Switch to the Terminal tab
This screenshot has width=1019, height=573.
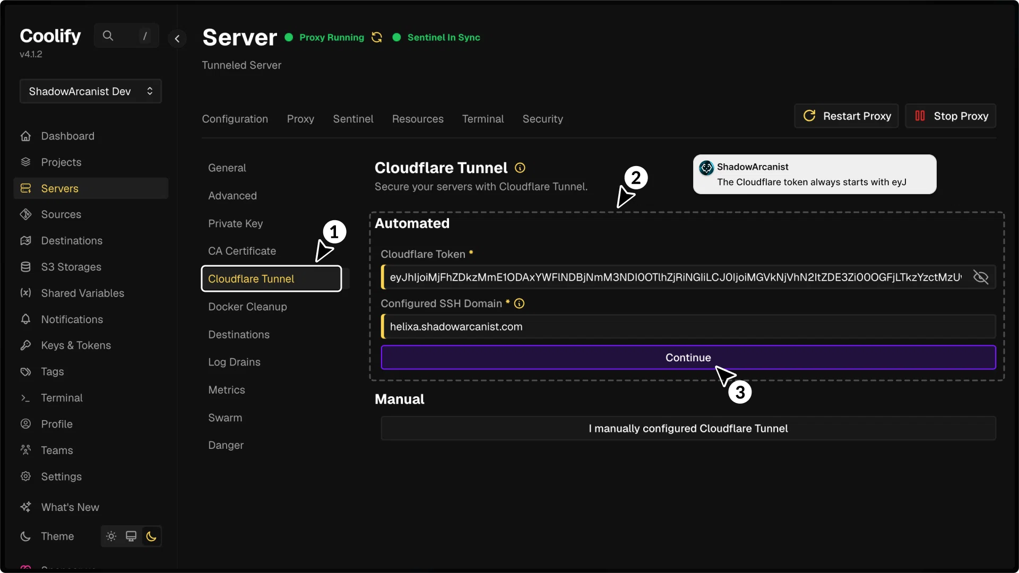coord(483,119)
